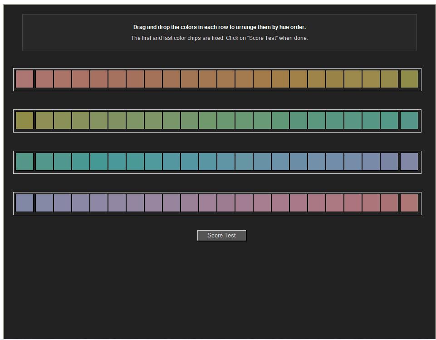Click the fixed olive chip starting the second row
The height and width of the screenshot is (340, 436).
click(x=24, y=120)
